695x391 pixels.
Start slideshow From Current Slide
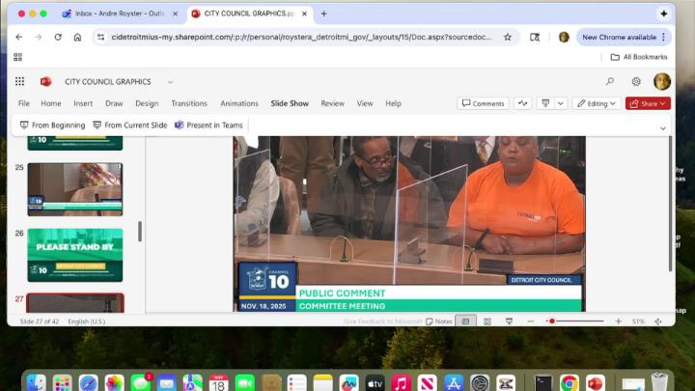[130, 126]
